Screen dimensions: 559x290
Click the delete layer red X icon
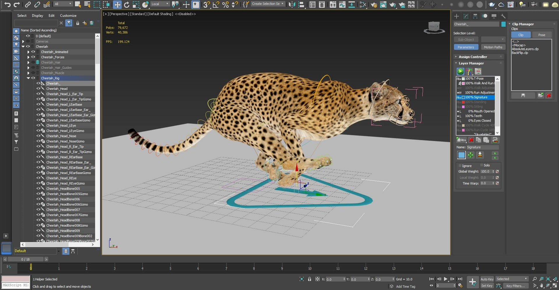[x=471, y=140]
